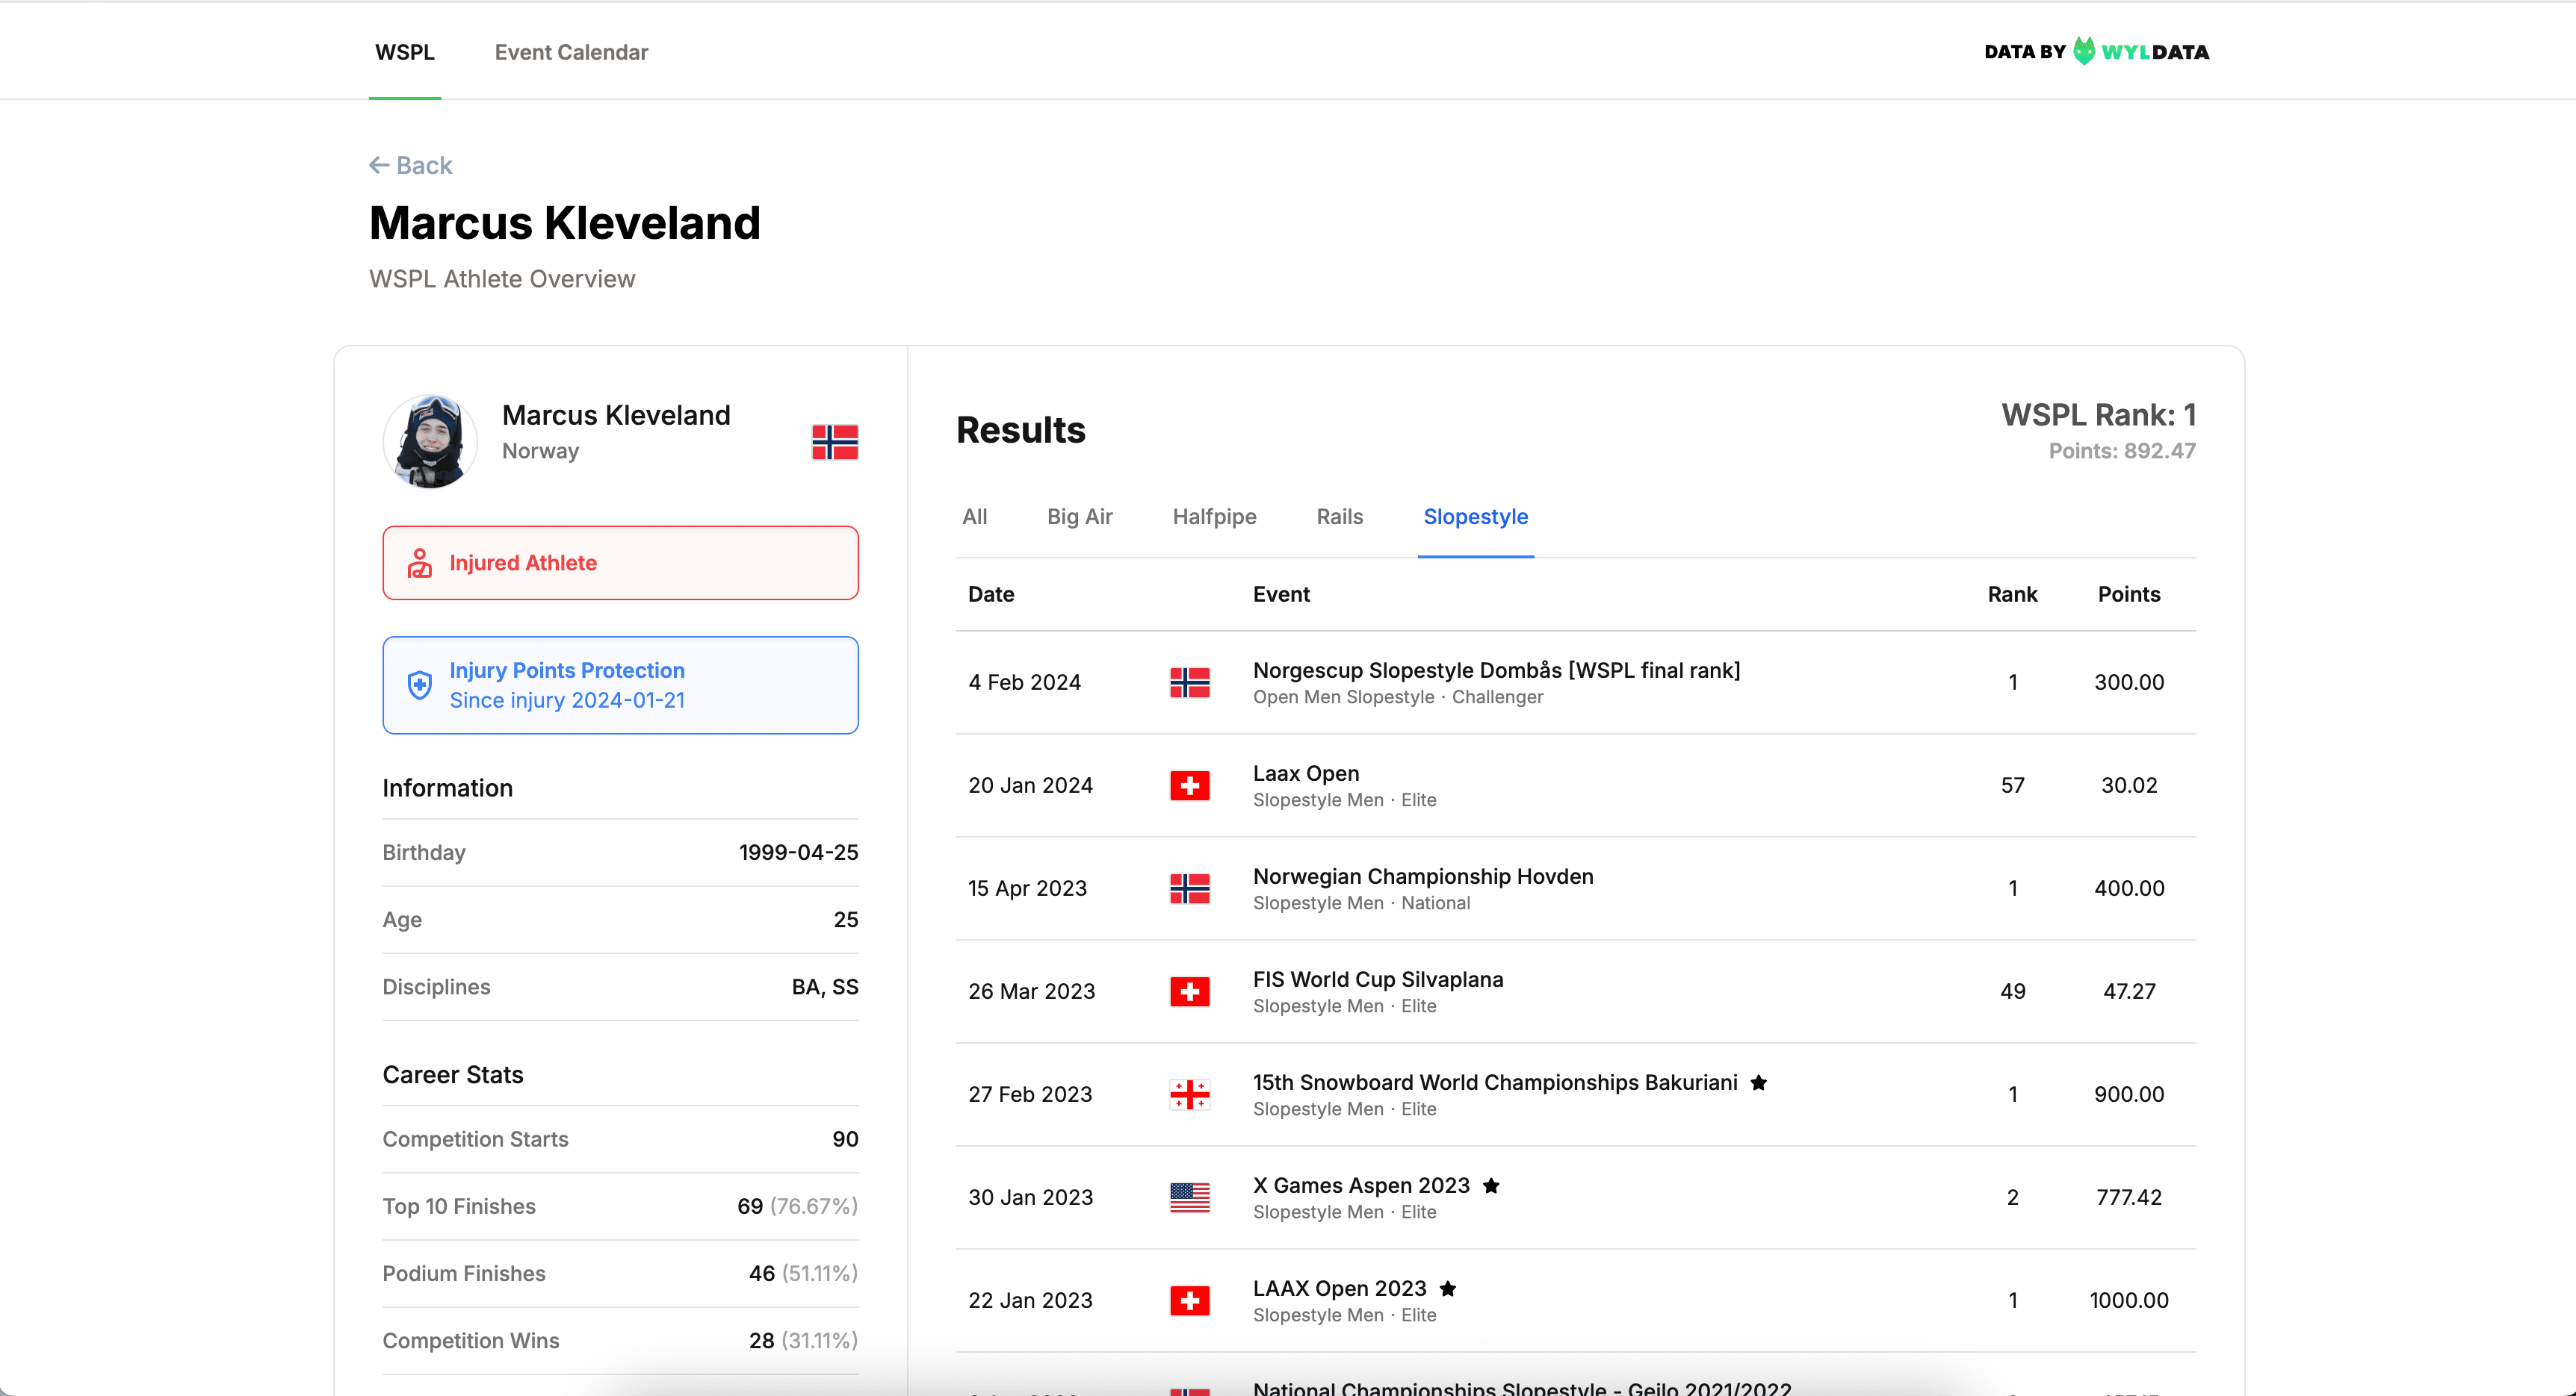The width and height of the screenshot is (2576, 1396).
Task: Open Norwegian Championship Hovden event
Action: 1423,876
